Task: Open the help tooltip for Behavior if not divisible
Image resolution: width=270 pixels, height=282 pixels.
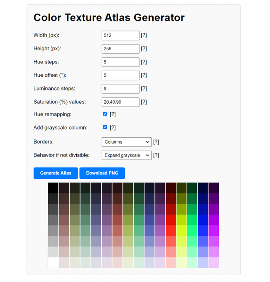Action: click(156, 155)
